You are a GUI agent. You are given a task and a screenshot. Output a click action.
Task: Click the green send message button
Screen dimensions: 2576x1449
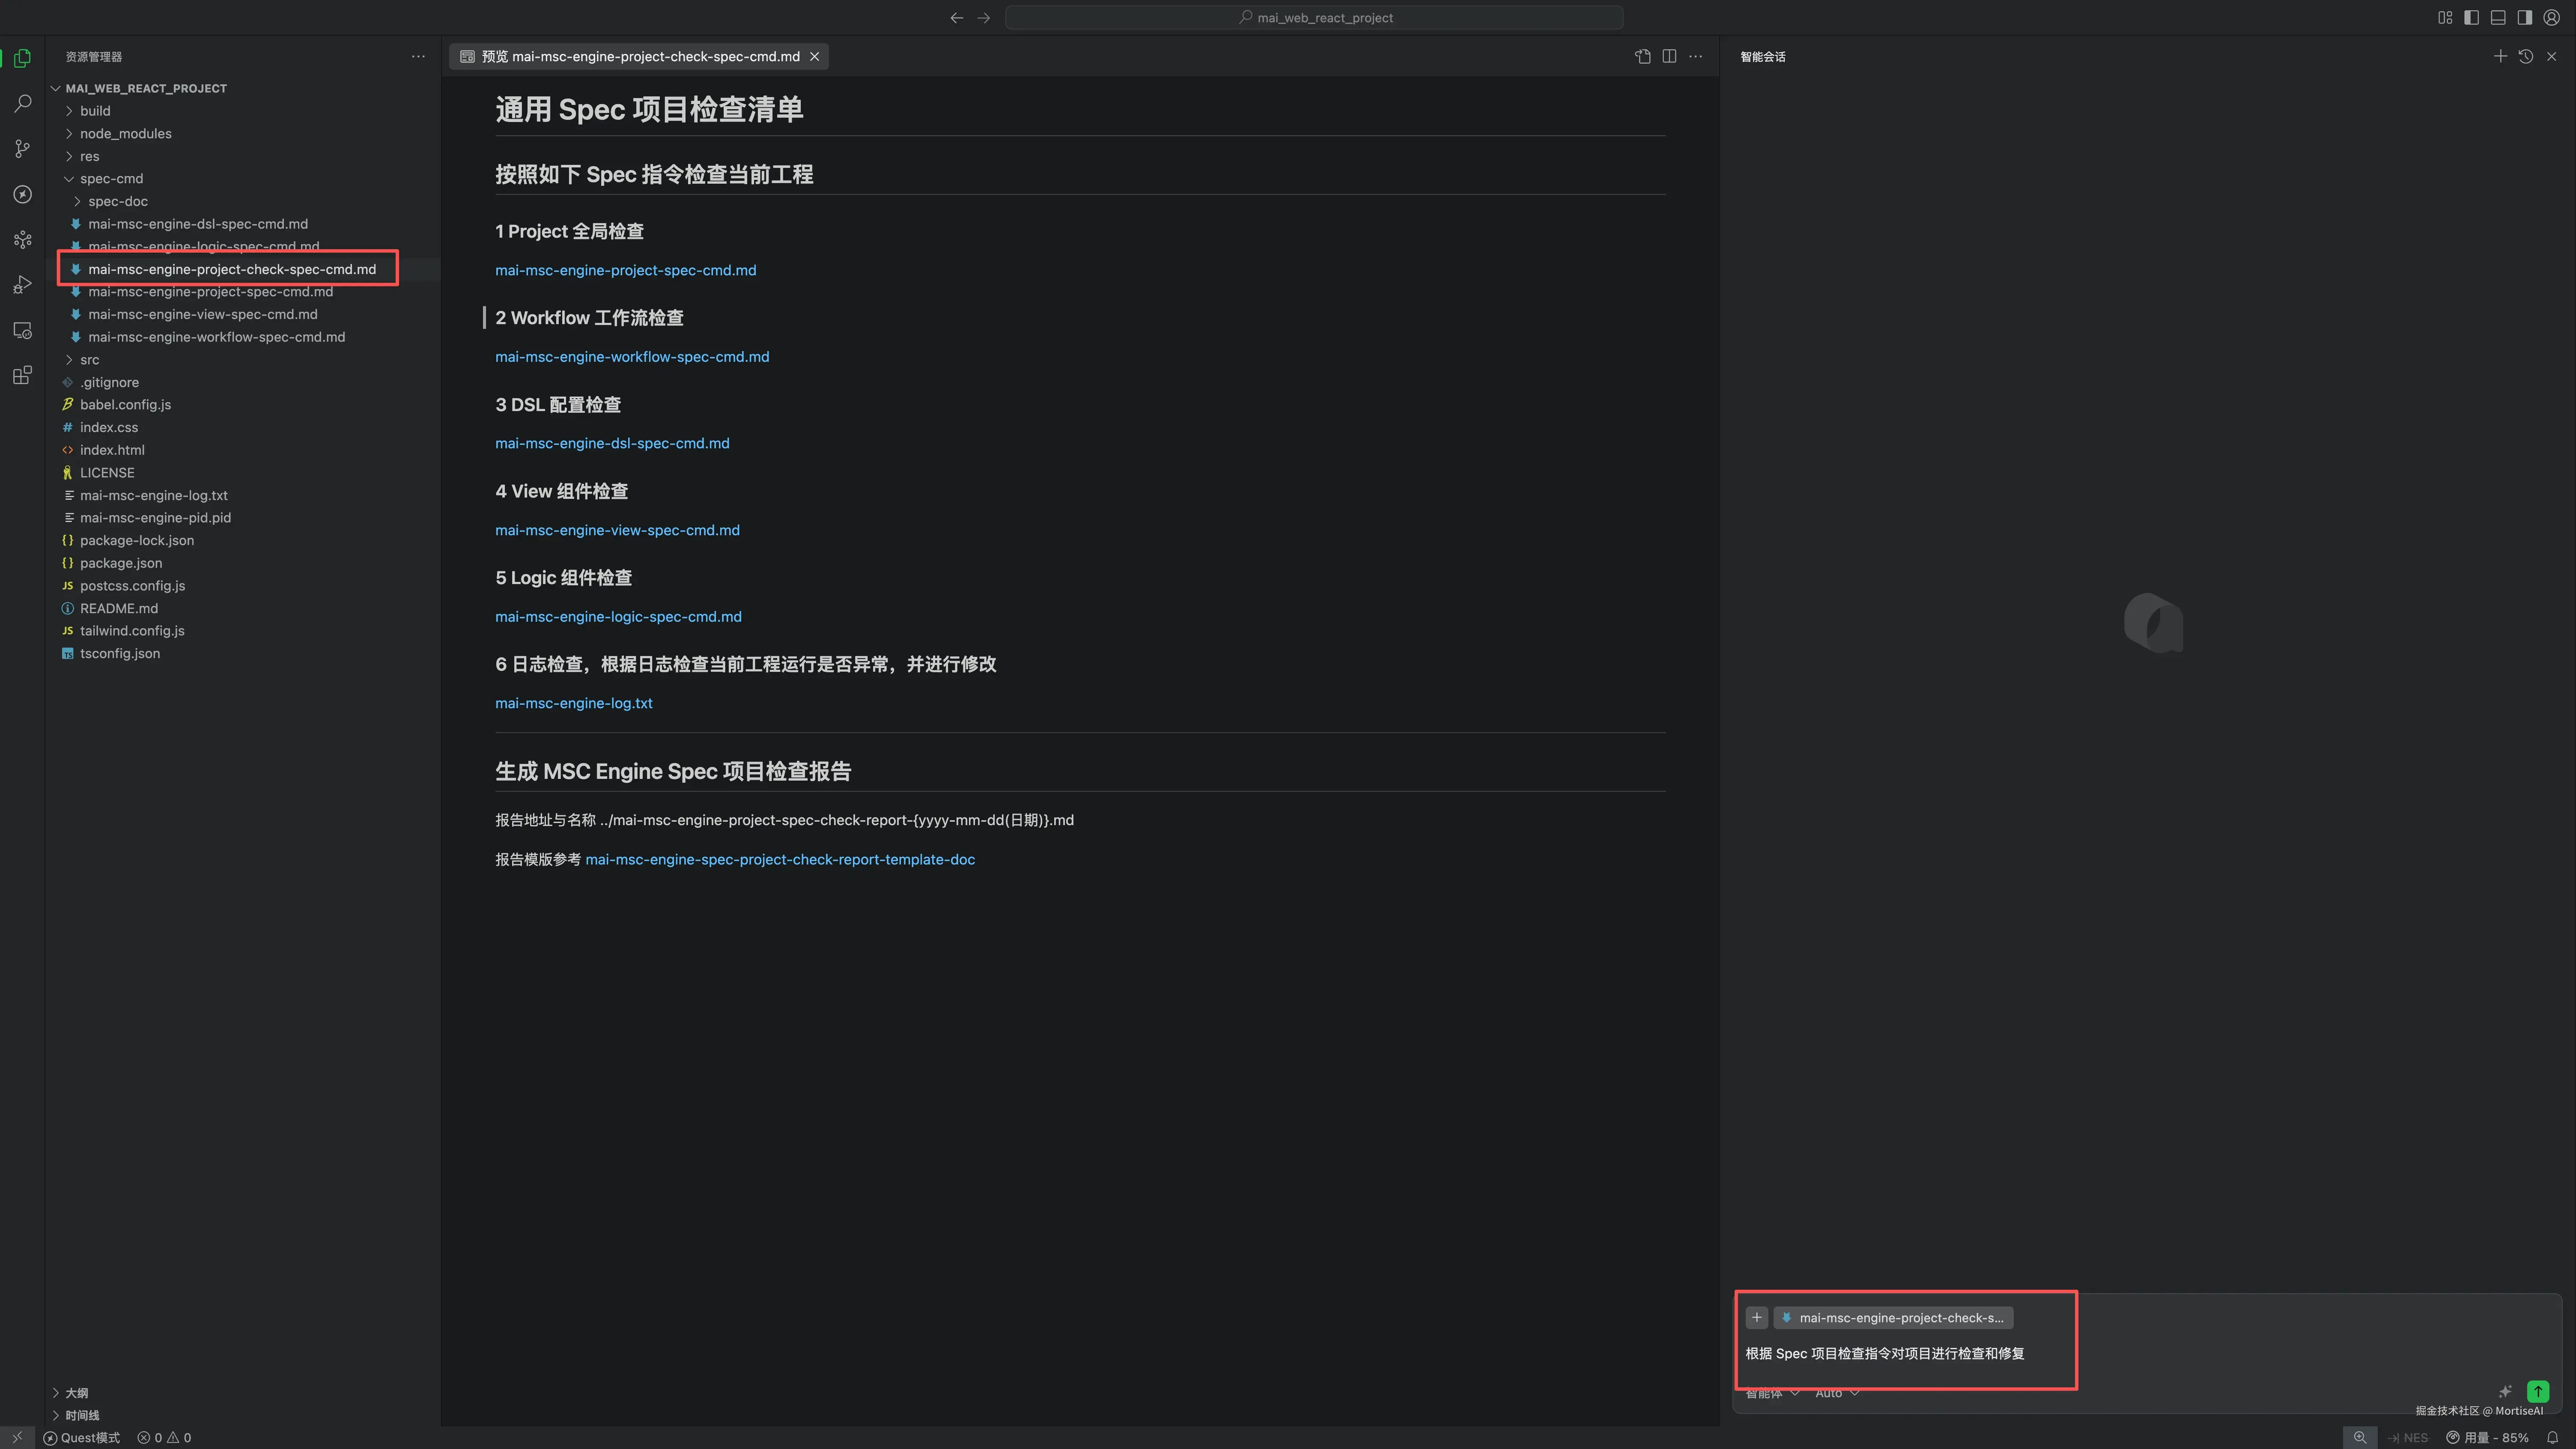coord(2537,1391)
